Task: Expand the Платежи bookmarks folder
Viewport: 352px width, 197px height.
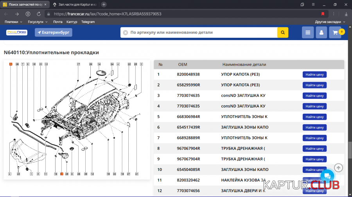Action: [13, 22]
